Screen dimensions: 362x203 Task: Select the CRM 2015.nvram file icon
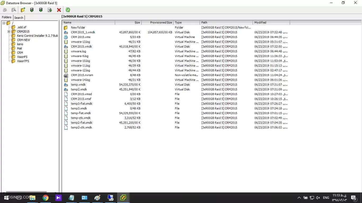coord(66,75)
